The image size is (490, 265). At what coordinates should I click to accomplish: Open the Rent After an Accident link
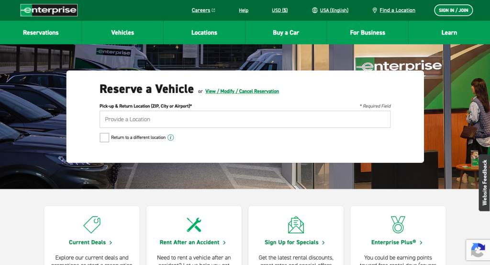[x=189, y=242]
